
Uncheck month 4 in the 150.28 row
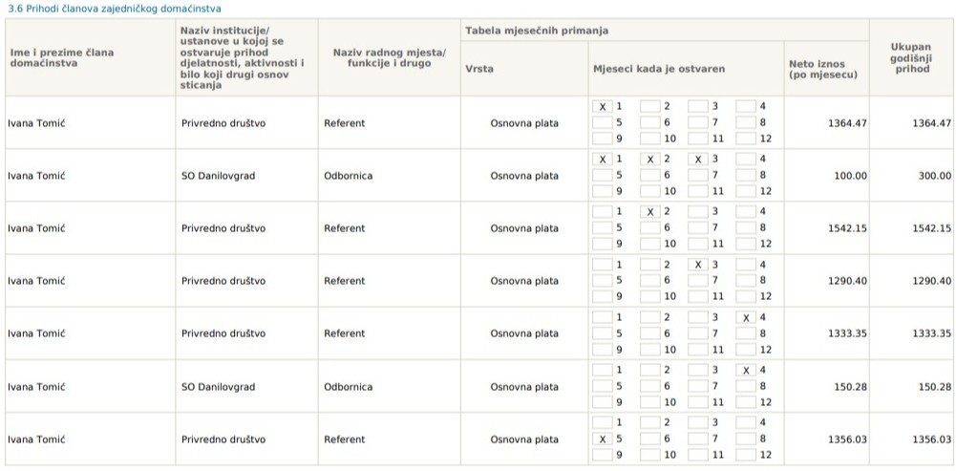[745, 370]
